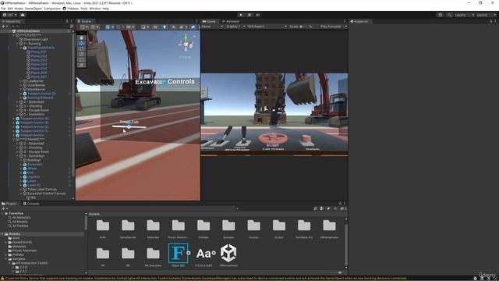Select the Transform tool in Scene overlay
499x281 pixels.
(81, 65)
